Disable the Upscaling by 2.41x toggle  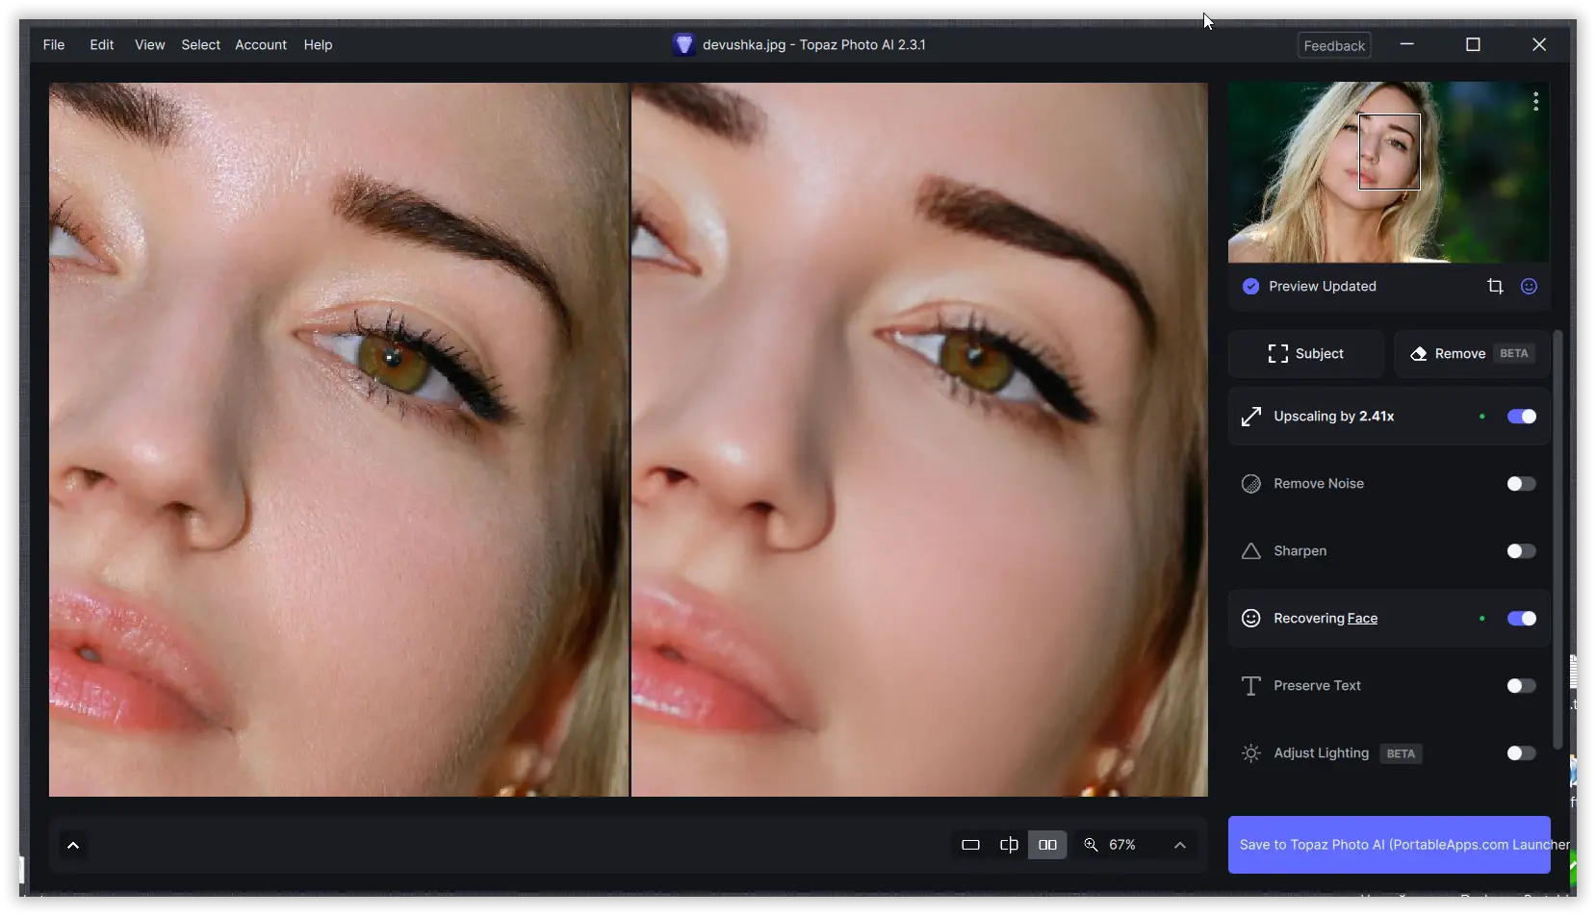(x=1521, y=417)
